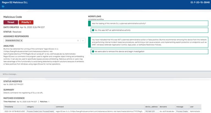Click the Resolved status value
Viewport: 211px width, 113px height.
[x=17, y=32]
